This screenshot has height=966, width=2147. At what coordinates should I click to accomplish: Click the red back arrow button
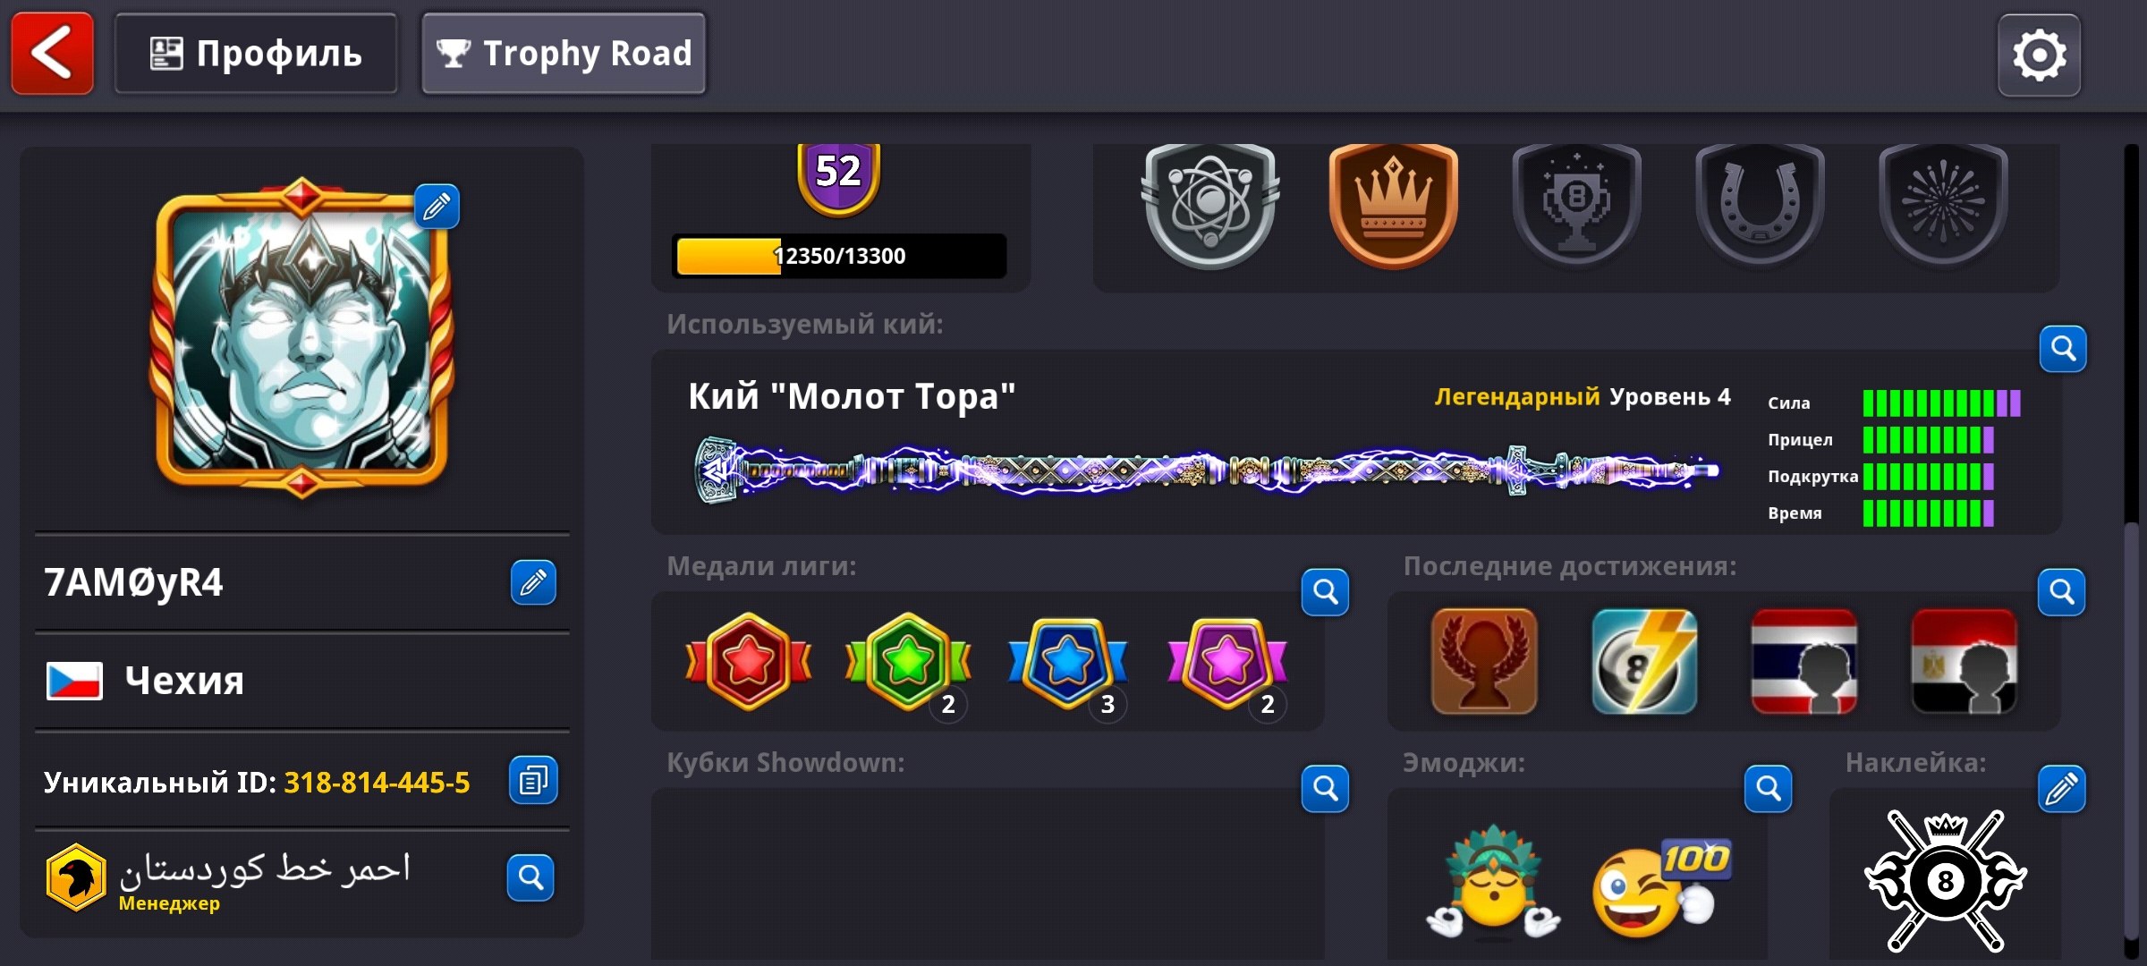coord(52,54)
